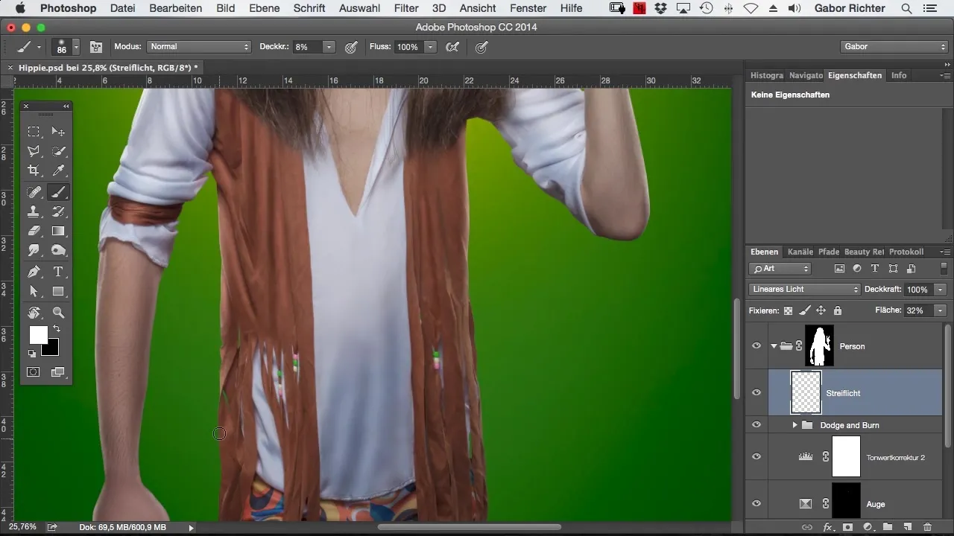Screen dimensions: 954x536
Task: Toggle pressure for size button
Action: pos(481,47)
